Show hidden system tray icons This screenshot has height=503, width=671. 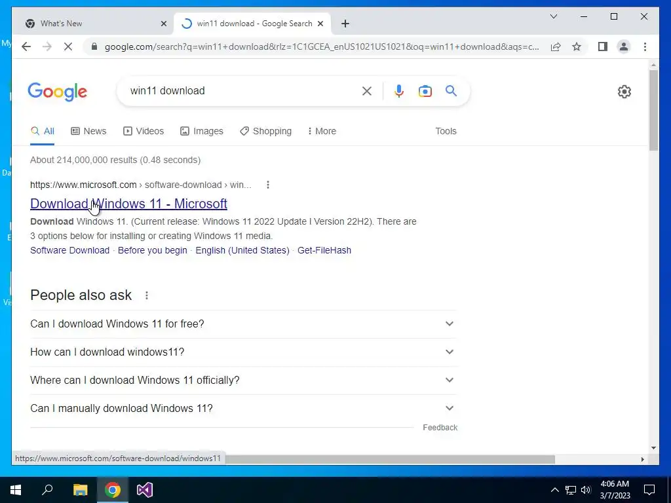pyautogui.click(x=554, y=490)
